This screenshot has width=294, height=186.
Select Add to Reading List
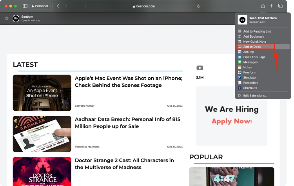[263, 31]
